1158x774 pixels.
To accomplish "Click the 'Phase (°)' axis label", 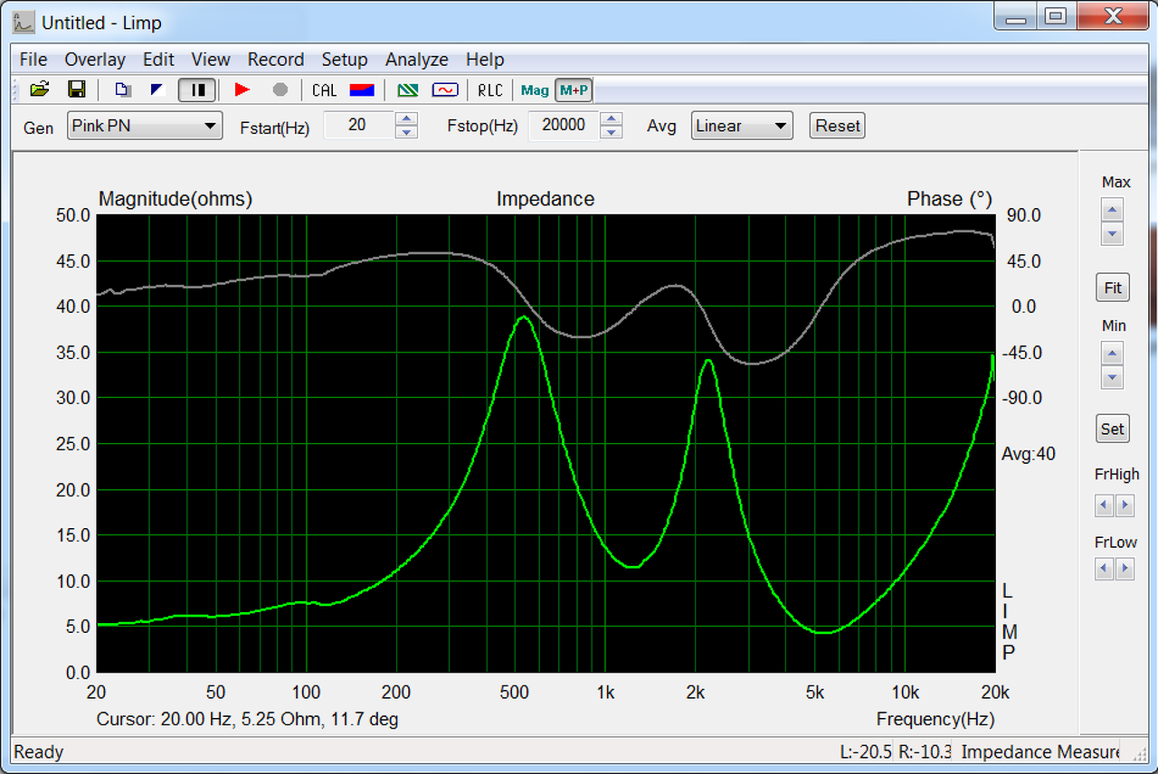I will point(950,199).
